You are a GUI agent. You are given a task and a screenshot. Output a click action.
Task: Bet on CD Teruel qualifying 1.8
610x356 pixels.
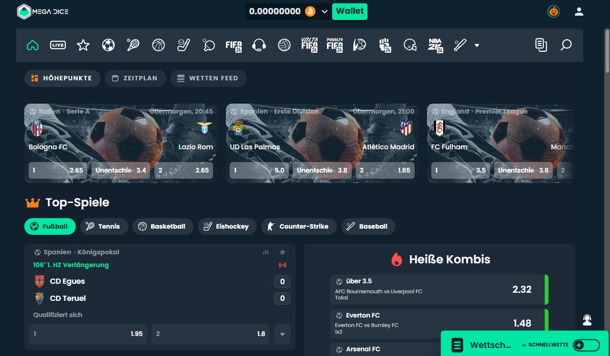click(x=211, y=334)
